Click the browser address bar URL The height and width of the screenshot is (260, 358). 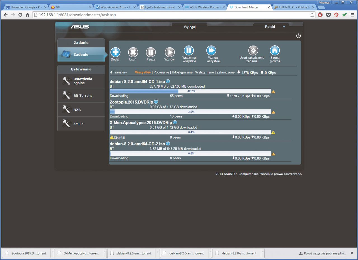77,15
